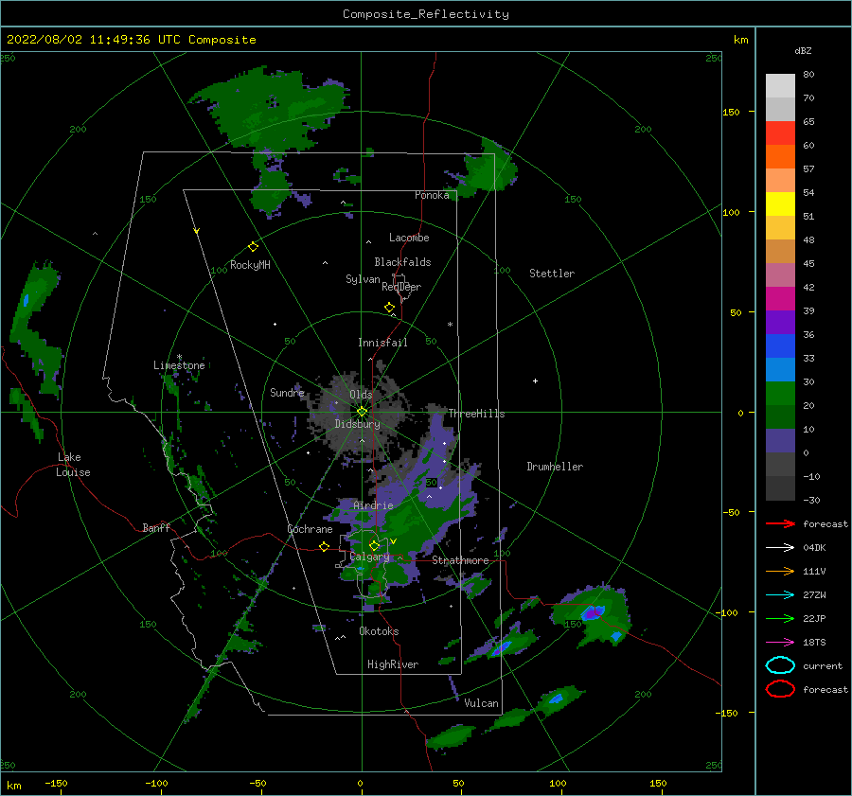Click the 111V legend text
The image size is (852, 796).
click(814, 571)
